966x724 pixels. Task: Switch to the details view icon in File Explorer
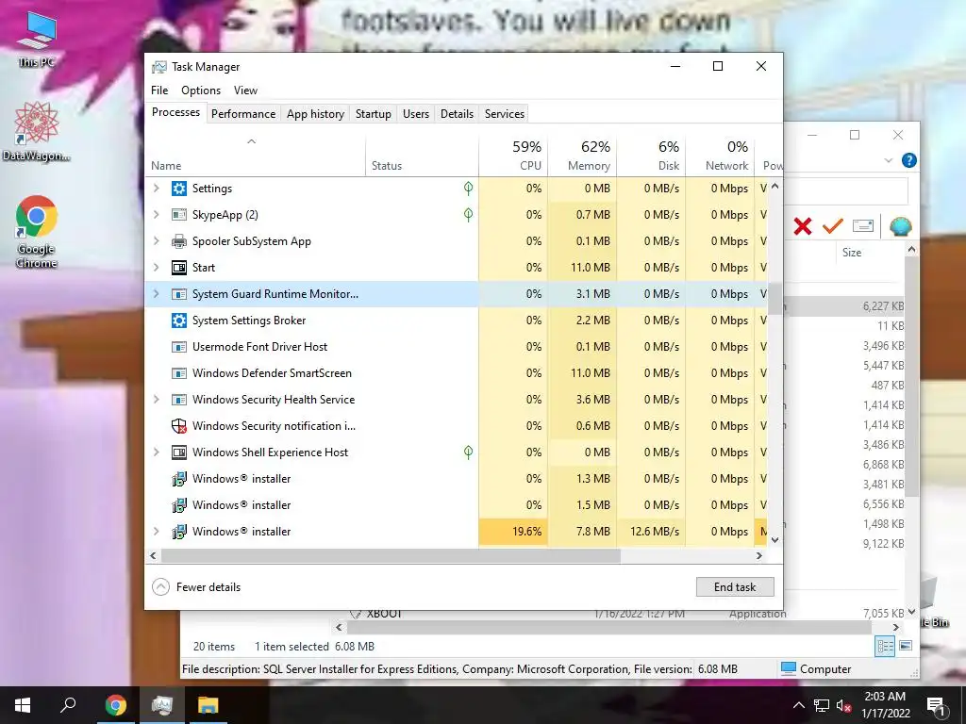(885, 646)
